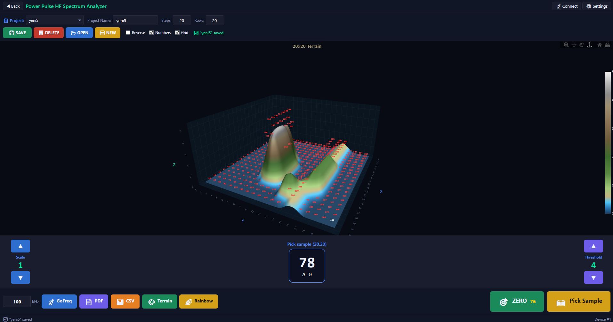Reset camera to last saved view

click(x=607, y=45)
